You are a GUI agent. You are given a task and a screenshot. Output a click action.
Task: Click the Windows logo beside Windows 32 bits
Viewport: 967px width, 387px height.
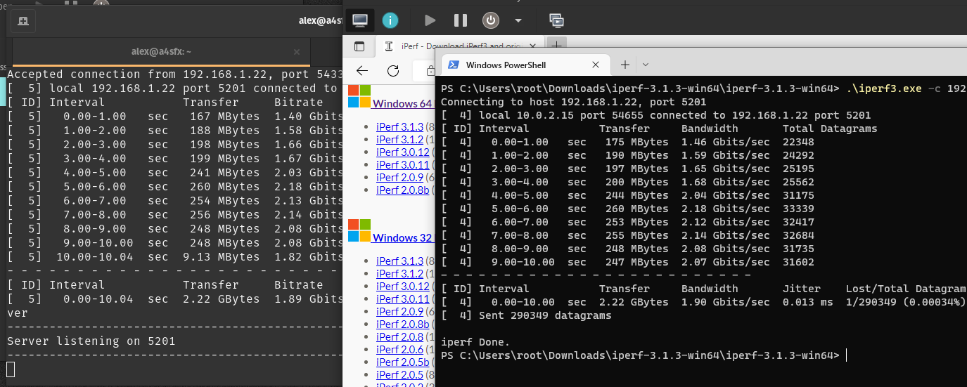pyautogui.click(x=359, y=230)
